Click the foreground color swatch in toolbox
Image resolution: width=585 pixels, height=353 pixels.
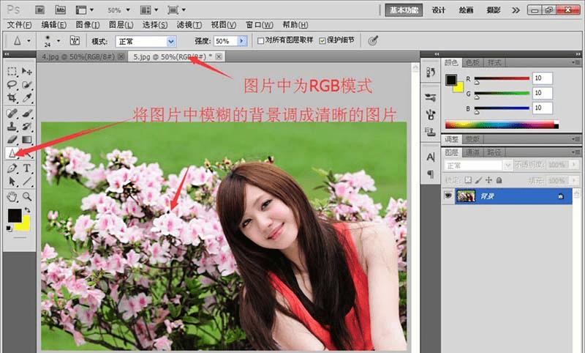click(x=14, y=215)
